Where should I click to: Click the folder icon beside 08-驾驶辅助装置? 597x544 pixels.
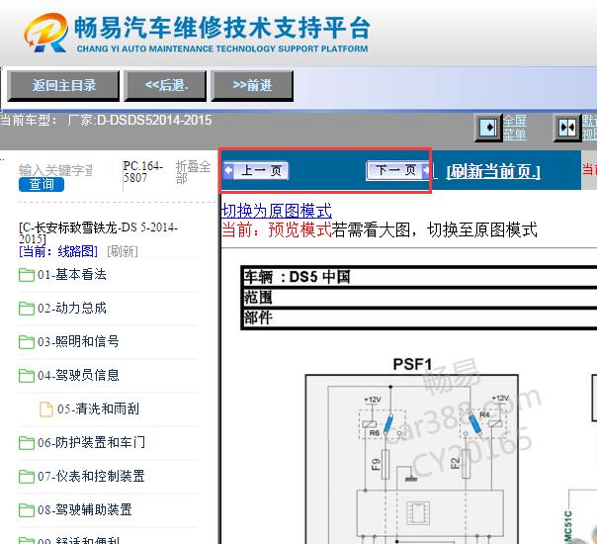coord(27,510)
